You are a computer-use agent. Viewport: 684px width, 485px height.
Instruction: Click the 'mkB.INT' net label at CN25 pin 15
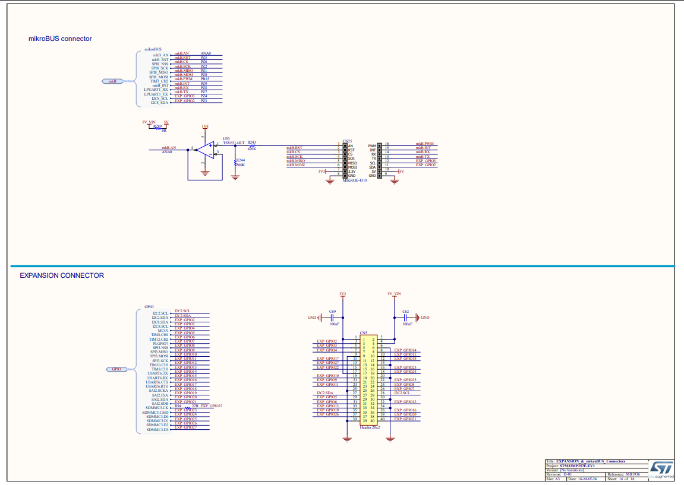point(423,148)
